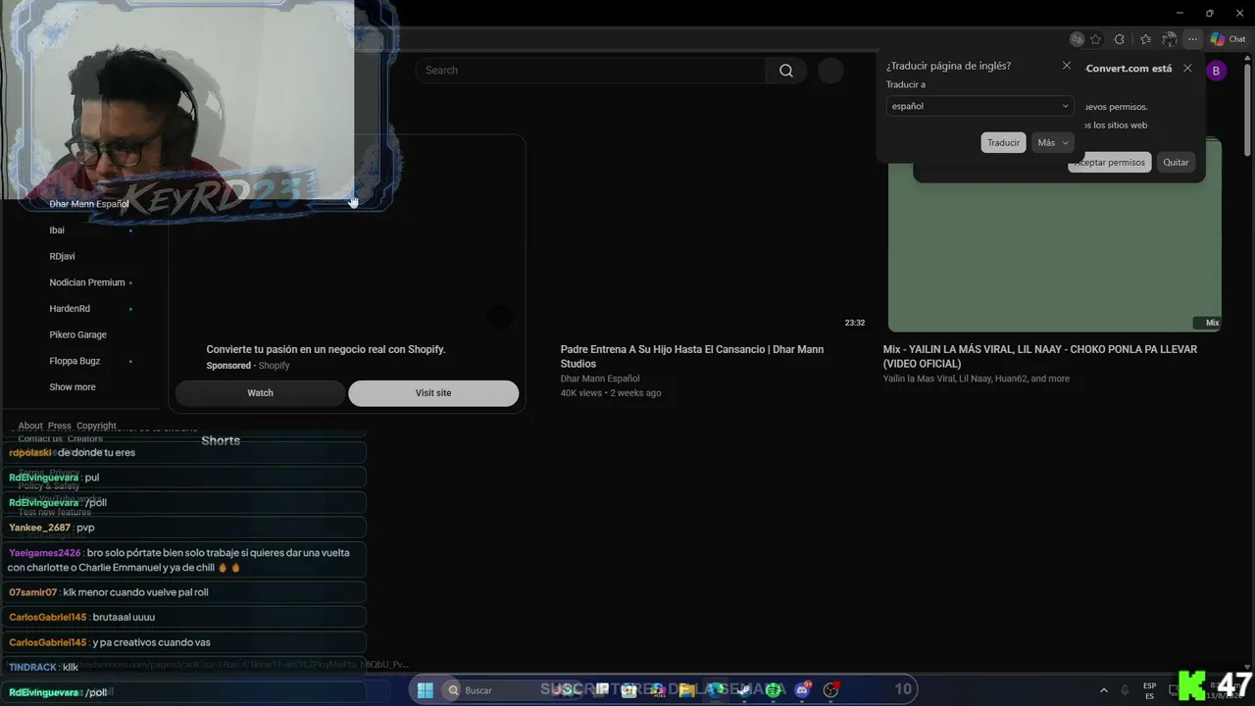Switch the ESP keyboard language indicator
This screenshot has height=706, width=1255.
point(1149,690)
